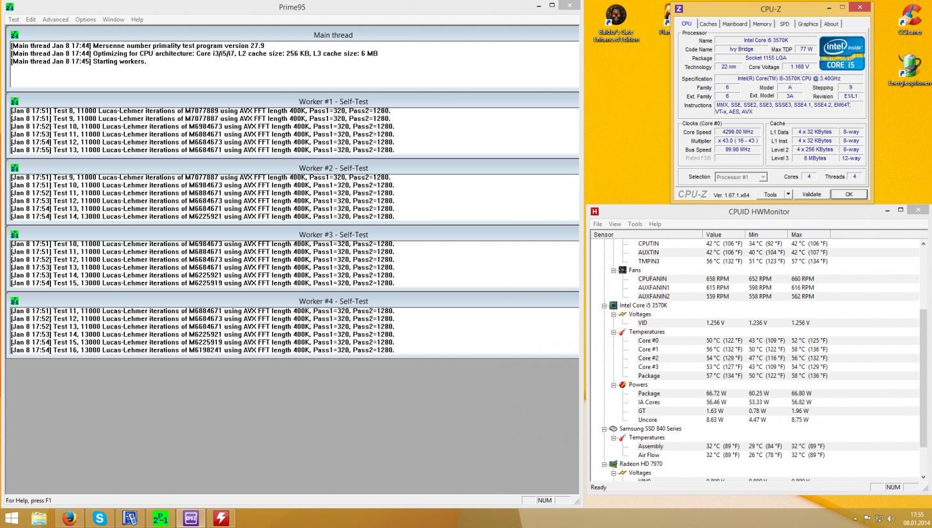The image size is (932, 528).
Task: Collapse the Fans node in HWMonitor
Action: (x=613, y=270)
